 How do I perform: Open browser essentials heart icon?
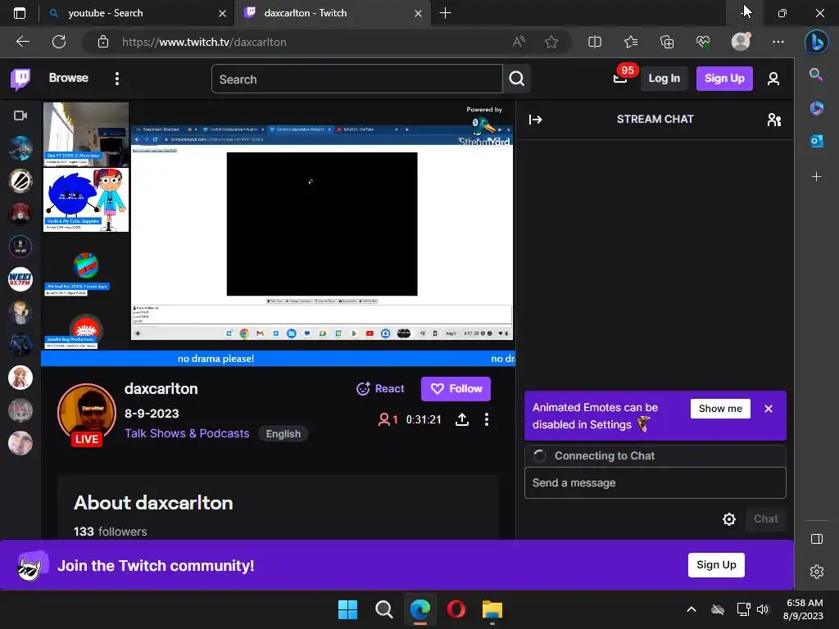pyautogui.click(x=703, y=42)
